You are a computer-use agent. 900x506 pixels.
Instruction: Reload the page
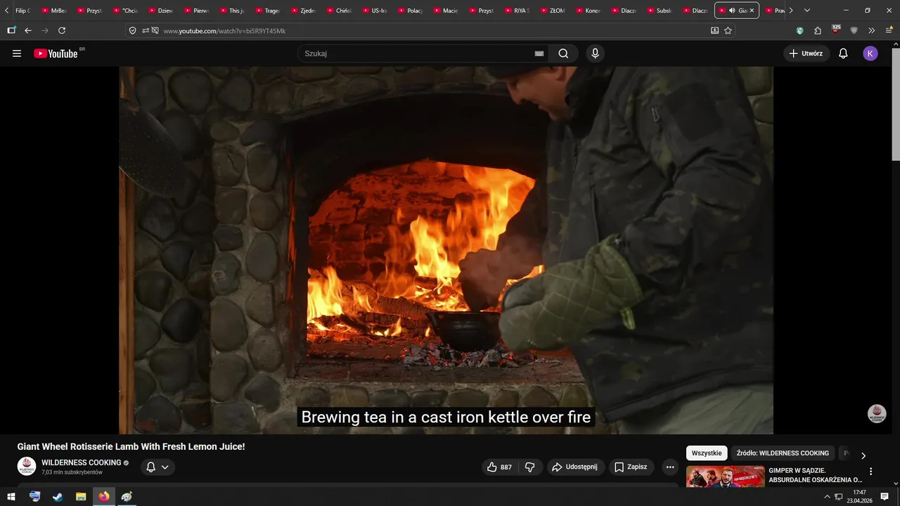pos(62,30)
